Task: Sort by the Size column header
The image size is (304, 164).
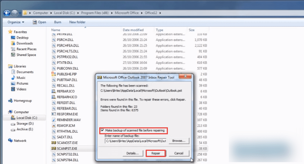Action: pyautogui.click(x=191, y=30)
